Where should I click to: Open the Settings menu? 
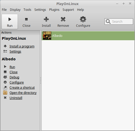(40, 10)
